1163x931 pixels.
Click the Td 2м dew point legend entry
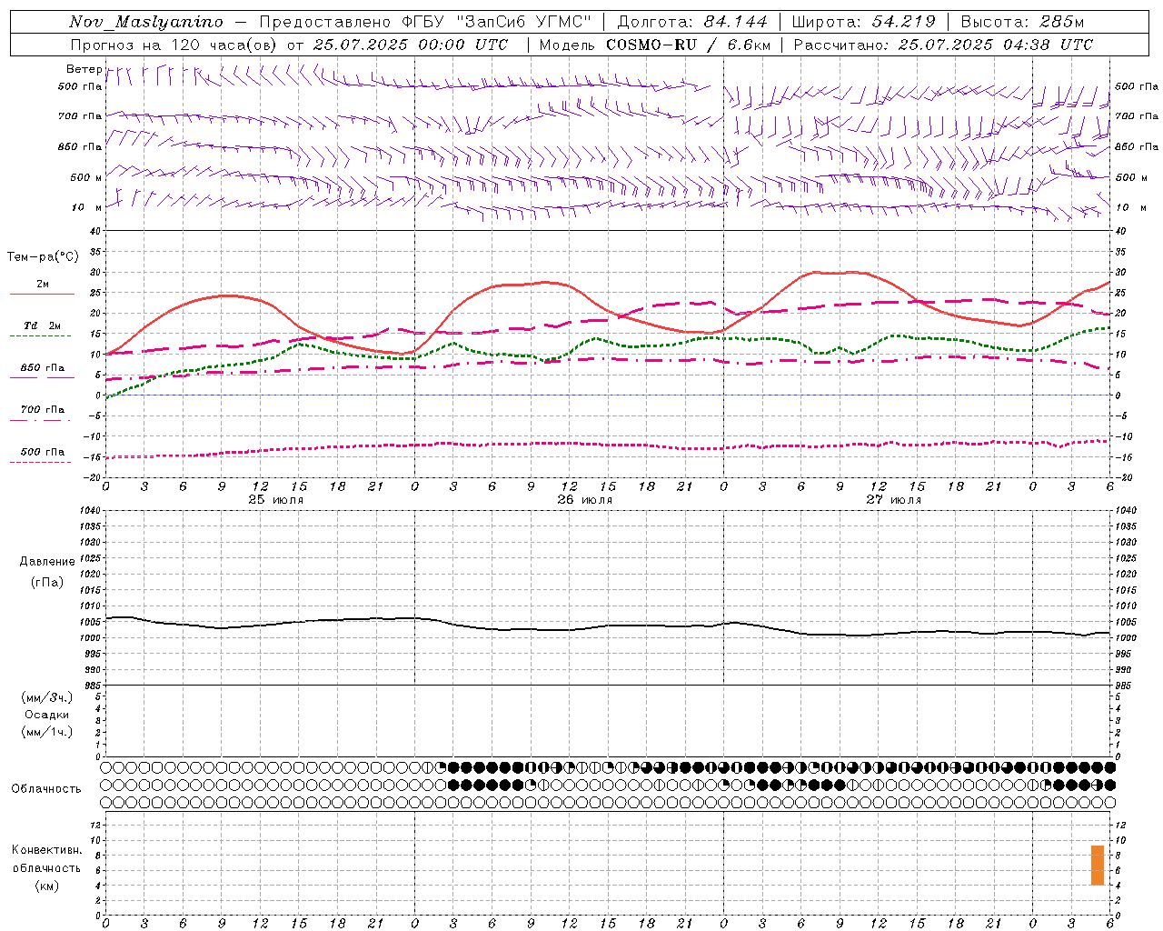click(43, 325)
